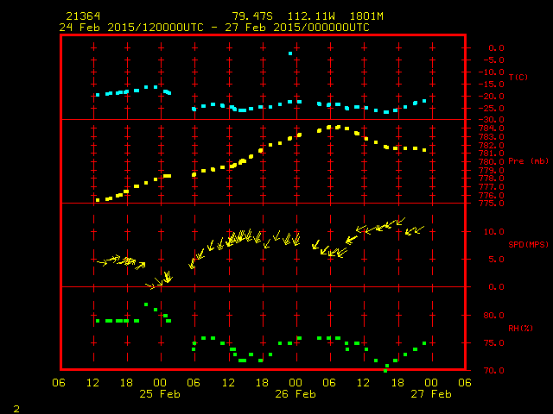
Task: Click the 784.0 pressure tick label
Action: (x=492, y=129)
